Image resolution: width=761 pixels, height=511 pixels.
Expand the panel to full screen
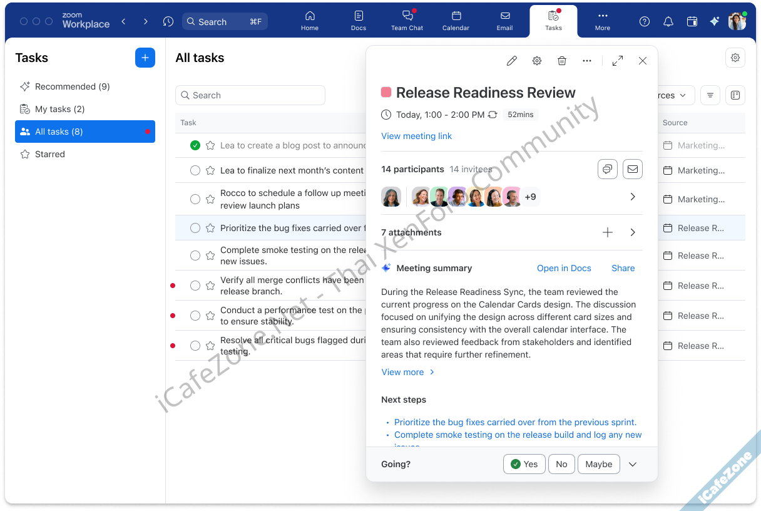[617, 60]
